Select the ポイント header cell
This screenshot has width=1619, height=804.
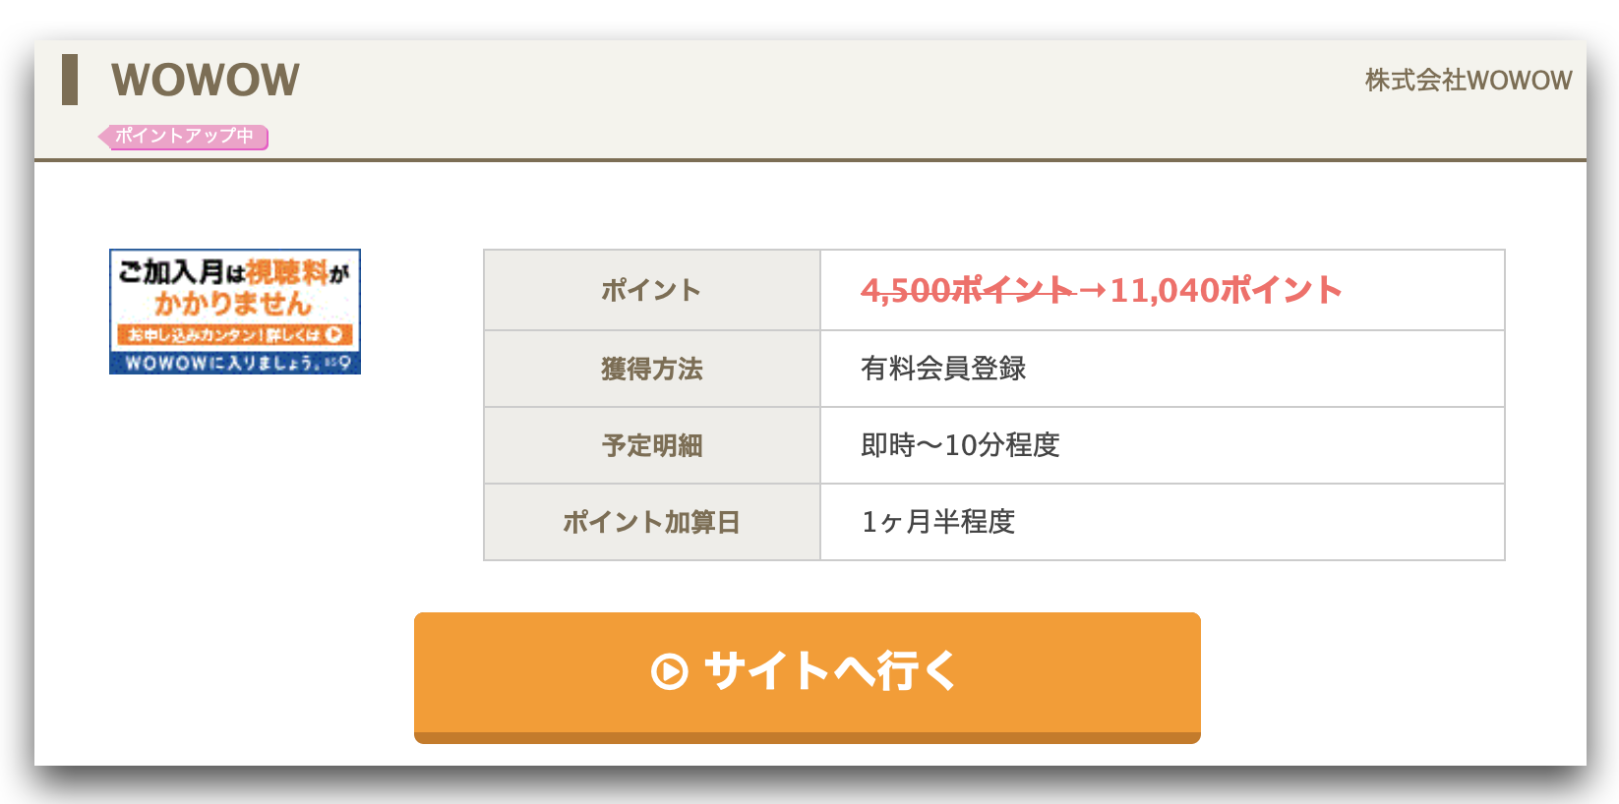(652, 290)
